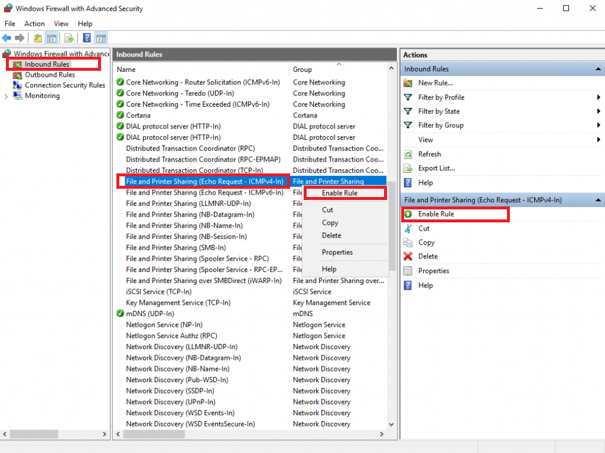
Task: Click the green Enable Rule icon in Actions
Action: tap(408, 214)
